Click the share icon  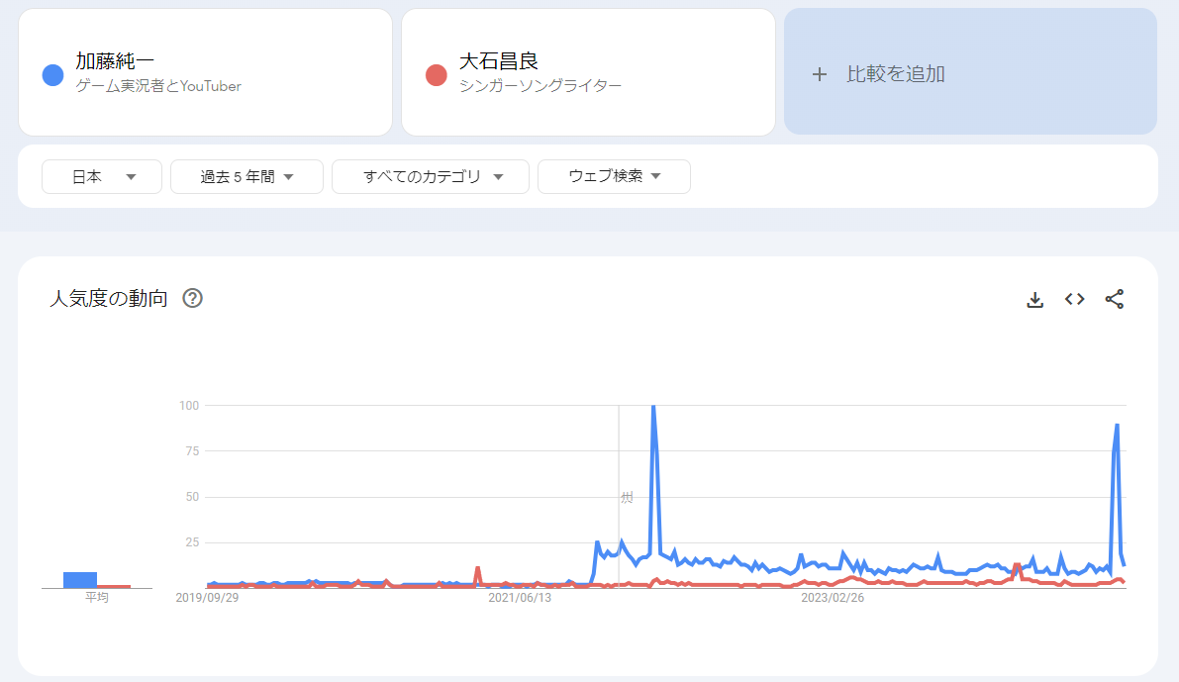point(1115,299)
